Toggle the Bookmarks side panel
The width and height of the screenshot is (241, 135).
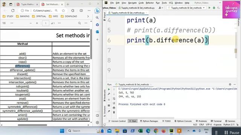point(105,96)
